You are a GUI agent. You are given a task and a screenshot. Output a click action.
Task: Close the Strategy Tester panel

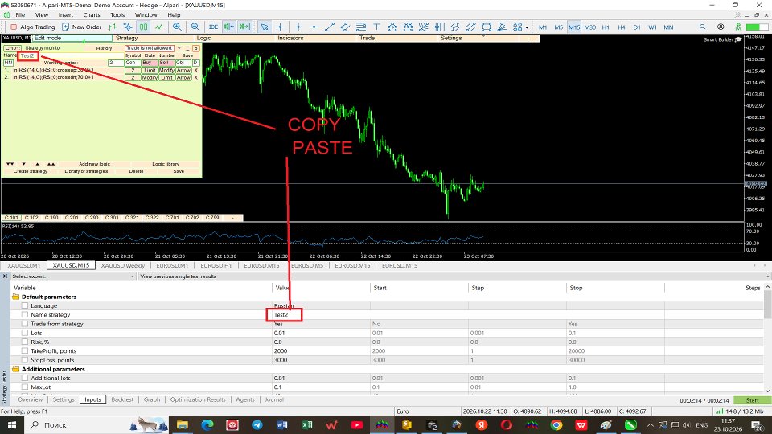(6, 276)
